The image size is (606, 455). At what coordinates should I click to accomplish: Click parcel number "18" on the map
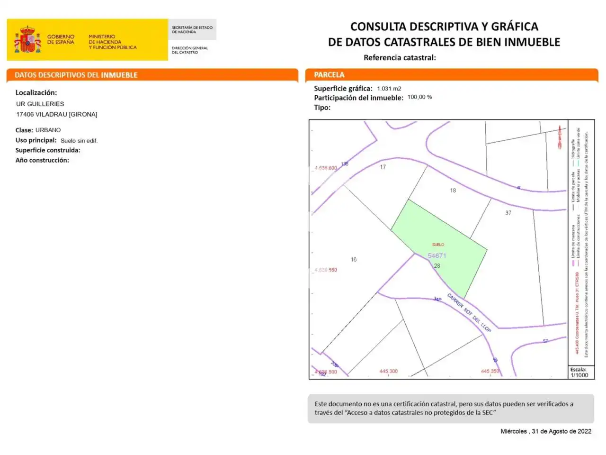[x=453, y=191]
